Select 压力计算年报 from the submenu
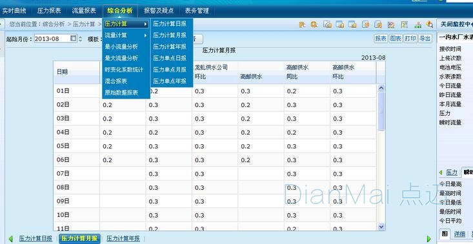473x244 pixels. click(170, 46)
